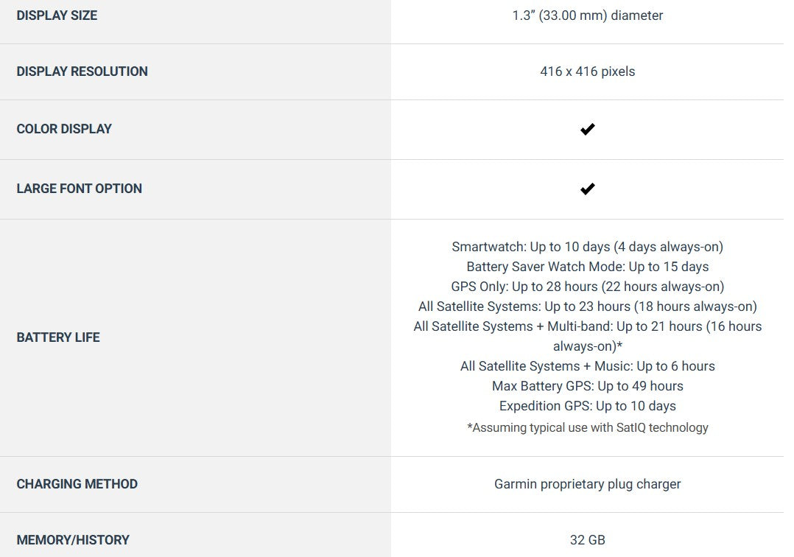Click the COLOR DISPLAY label
The image size is (794, 557).
coord(64,129)
